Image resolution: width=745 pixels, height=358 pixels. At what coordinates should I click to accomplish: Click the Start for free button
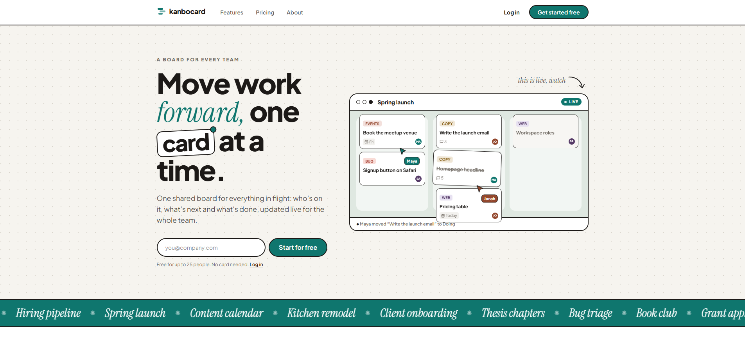coord(298,247)
